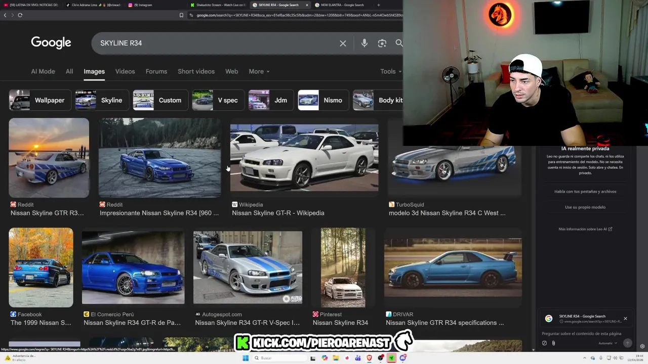Viewport: 648px width, 364px height.
Task: Switch to the Shakadoto Stream Kick tab
Action: coord(218,5)
